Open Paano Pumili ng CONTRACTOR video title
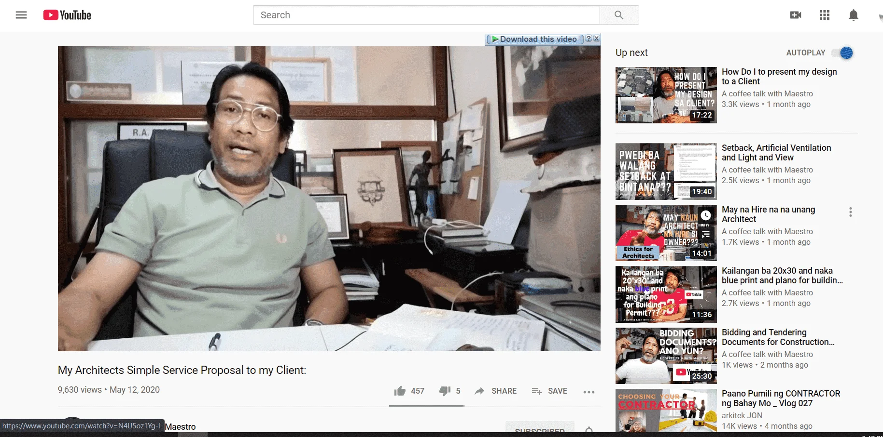 [x=781, y=398]
